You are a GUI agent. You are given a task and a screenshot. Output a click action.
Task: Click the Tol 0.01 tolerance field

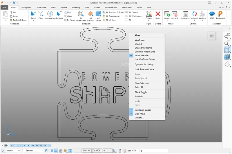(135, 151)
